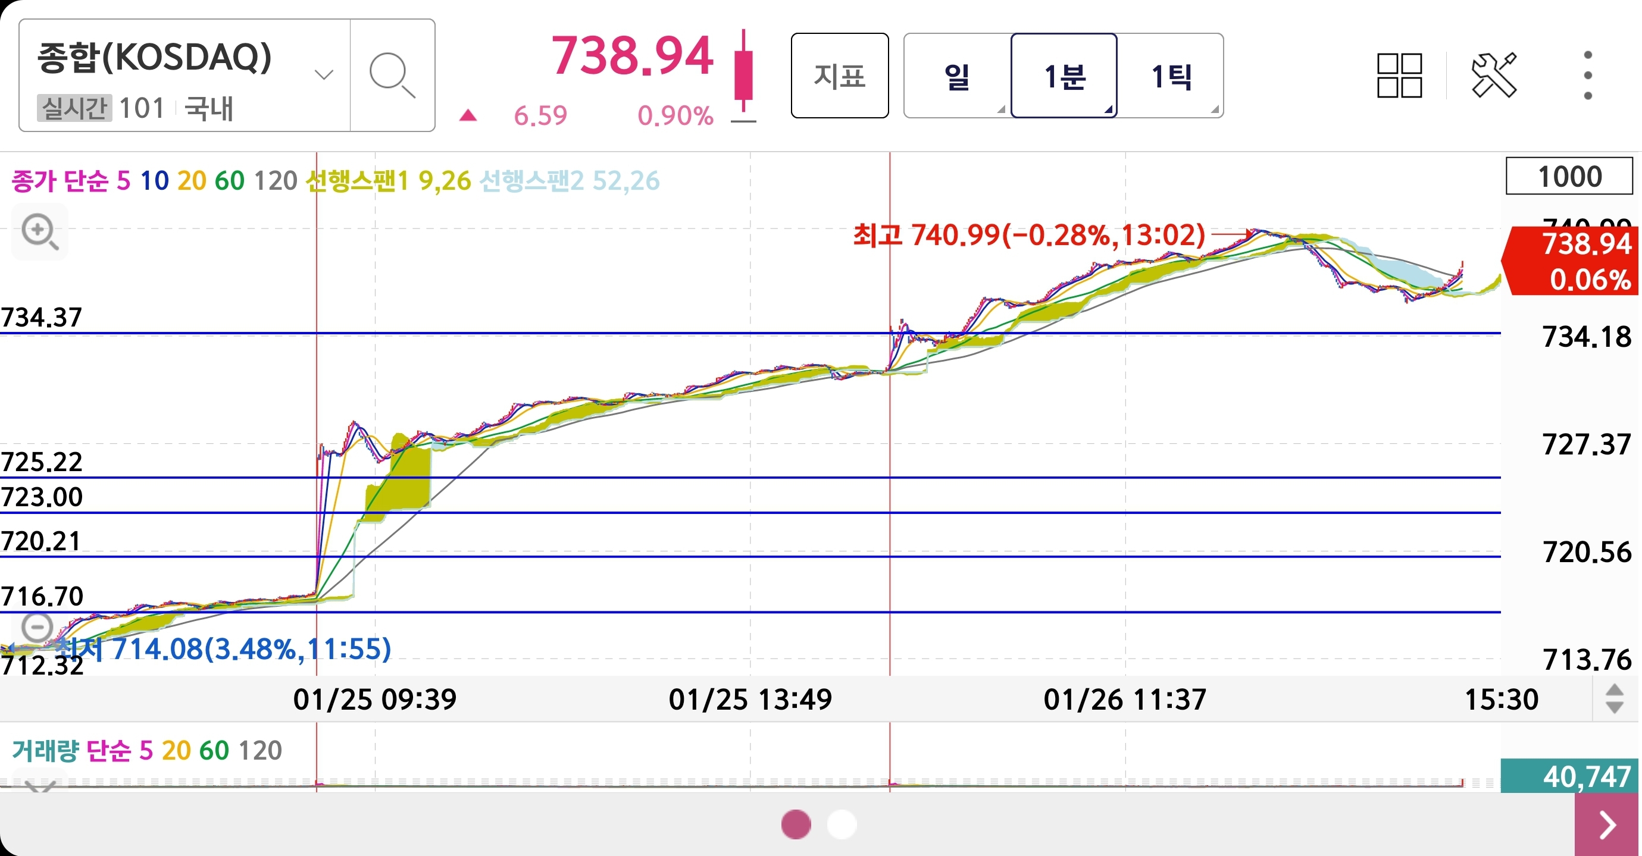
Task: Expand the 종합(KOSDAQ) symbol dropdown
Action: [x=324, y=75]
